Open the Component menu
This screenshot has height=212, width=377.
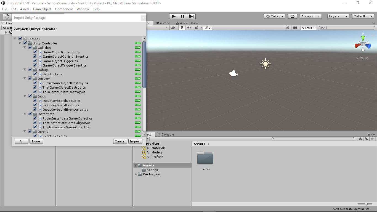point(64,9)
